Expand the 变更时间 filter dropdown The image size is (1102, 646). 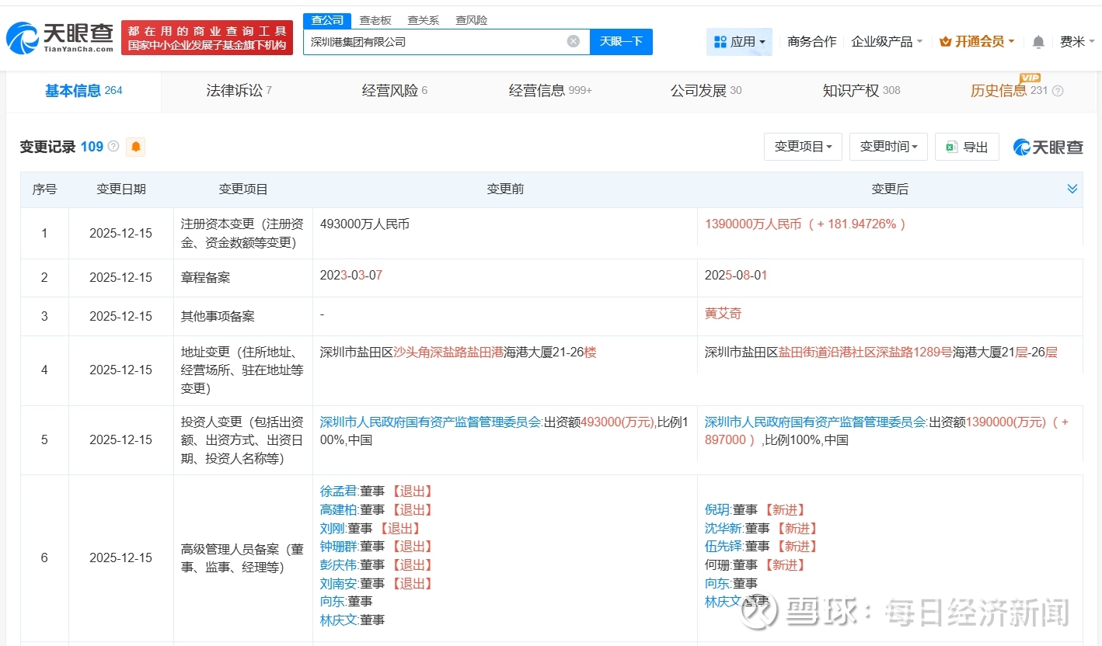[x=888, y=147]
